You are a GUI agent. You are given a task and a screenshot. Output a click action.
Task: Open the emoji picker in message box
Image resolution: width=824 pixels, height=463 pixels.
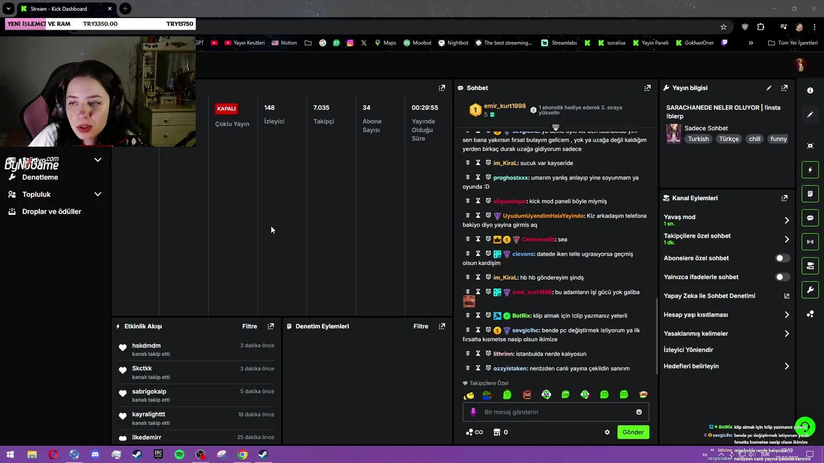coord(639,412)
